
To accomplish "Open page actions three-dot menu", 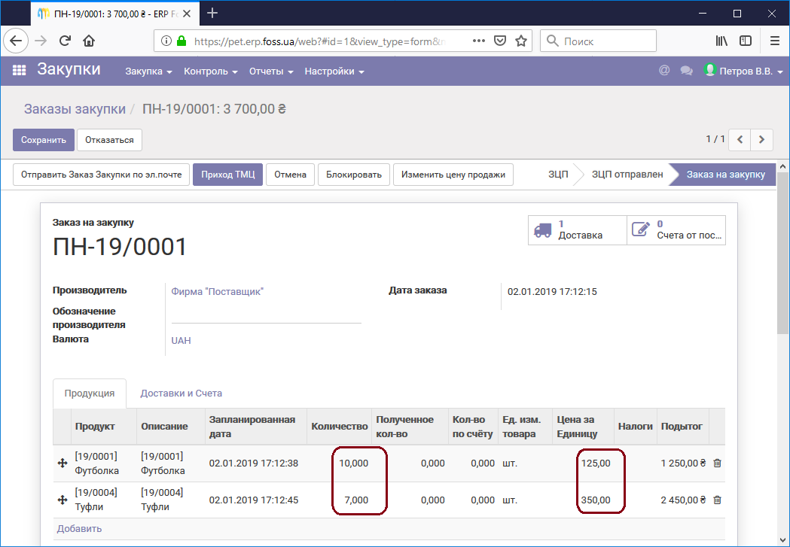I will [479, 41].
